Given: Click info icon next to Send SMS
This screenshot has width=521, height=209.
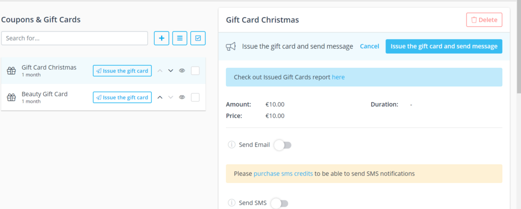Looking at the screenshot, I should coord(231,203).
